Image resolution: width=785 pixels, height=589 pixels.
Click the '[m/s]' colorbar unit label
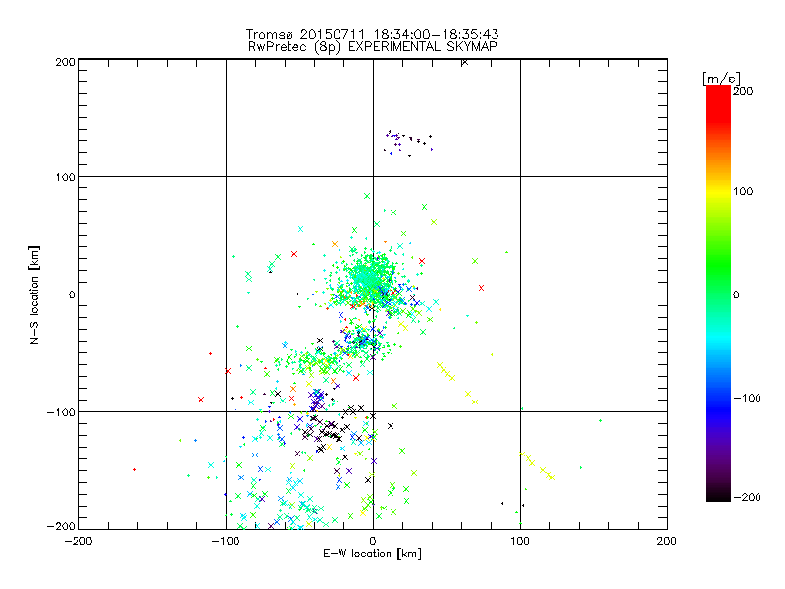(x=721, y=80)
